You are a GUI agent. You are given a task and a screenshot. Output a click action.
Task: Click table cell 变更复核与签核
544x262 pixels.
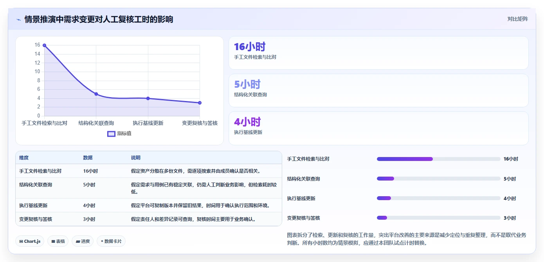[36, 219]
